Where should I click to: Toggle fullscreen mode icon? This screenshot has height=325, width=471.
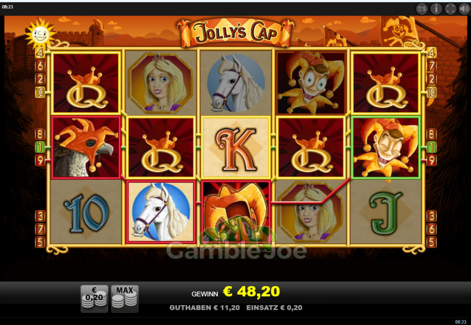point(450,9)
